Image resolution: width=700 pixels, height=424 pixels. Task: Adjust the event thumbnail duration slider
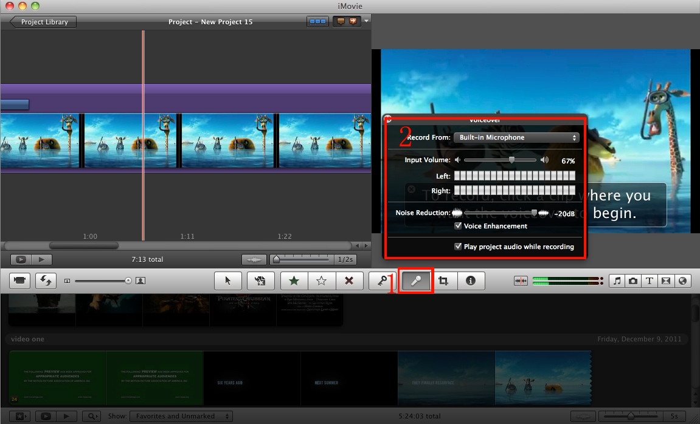631,416
